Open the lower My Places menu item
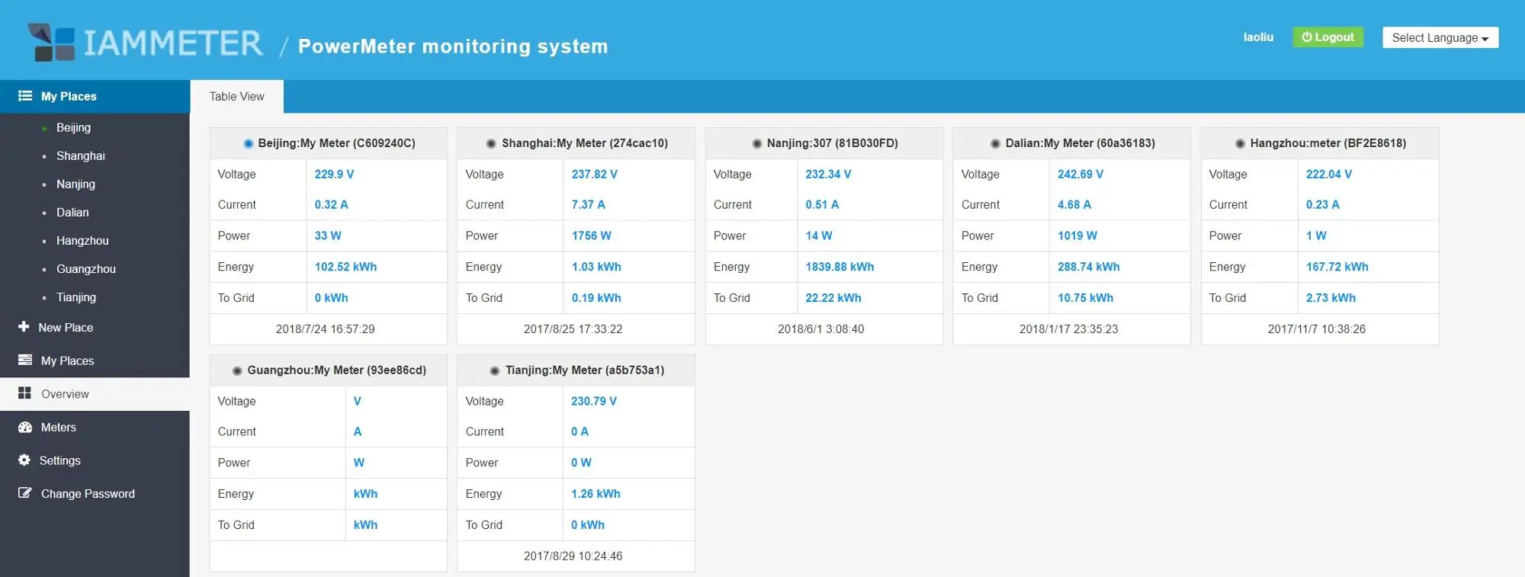Image resolution: width=1525 pixels, height=577 pixels. pos(95,361)
